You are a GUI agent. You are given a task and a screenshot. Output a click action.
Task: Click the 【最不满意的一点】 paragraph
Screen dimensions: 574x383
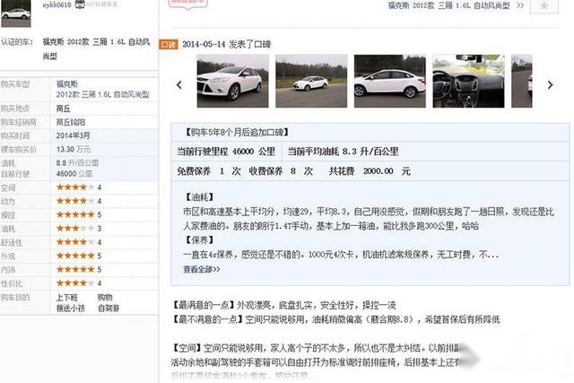click(335, 319)
